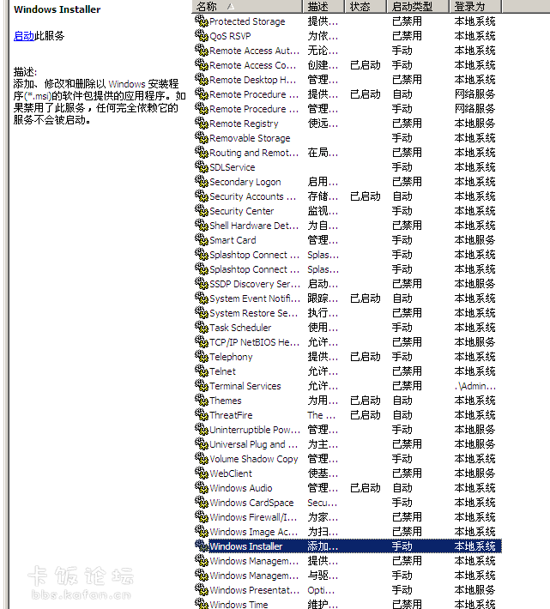Click the Windows Time service icon
The height and width of the screenshot is (609, 550).
[201, 604]
